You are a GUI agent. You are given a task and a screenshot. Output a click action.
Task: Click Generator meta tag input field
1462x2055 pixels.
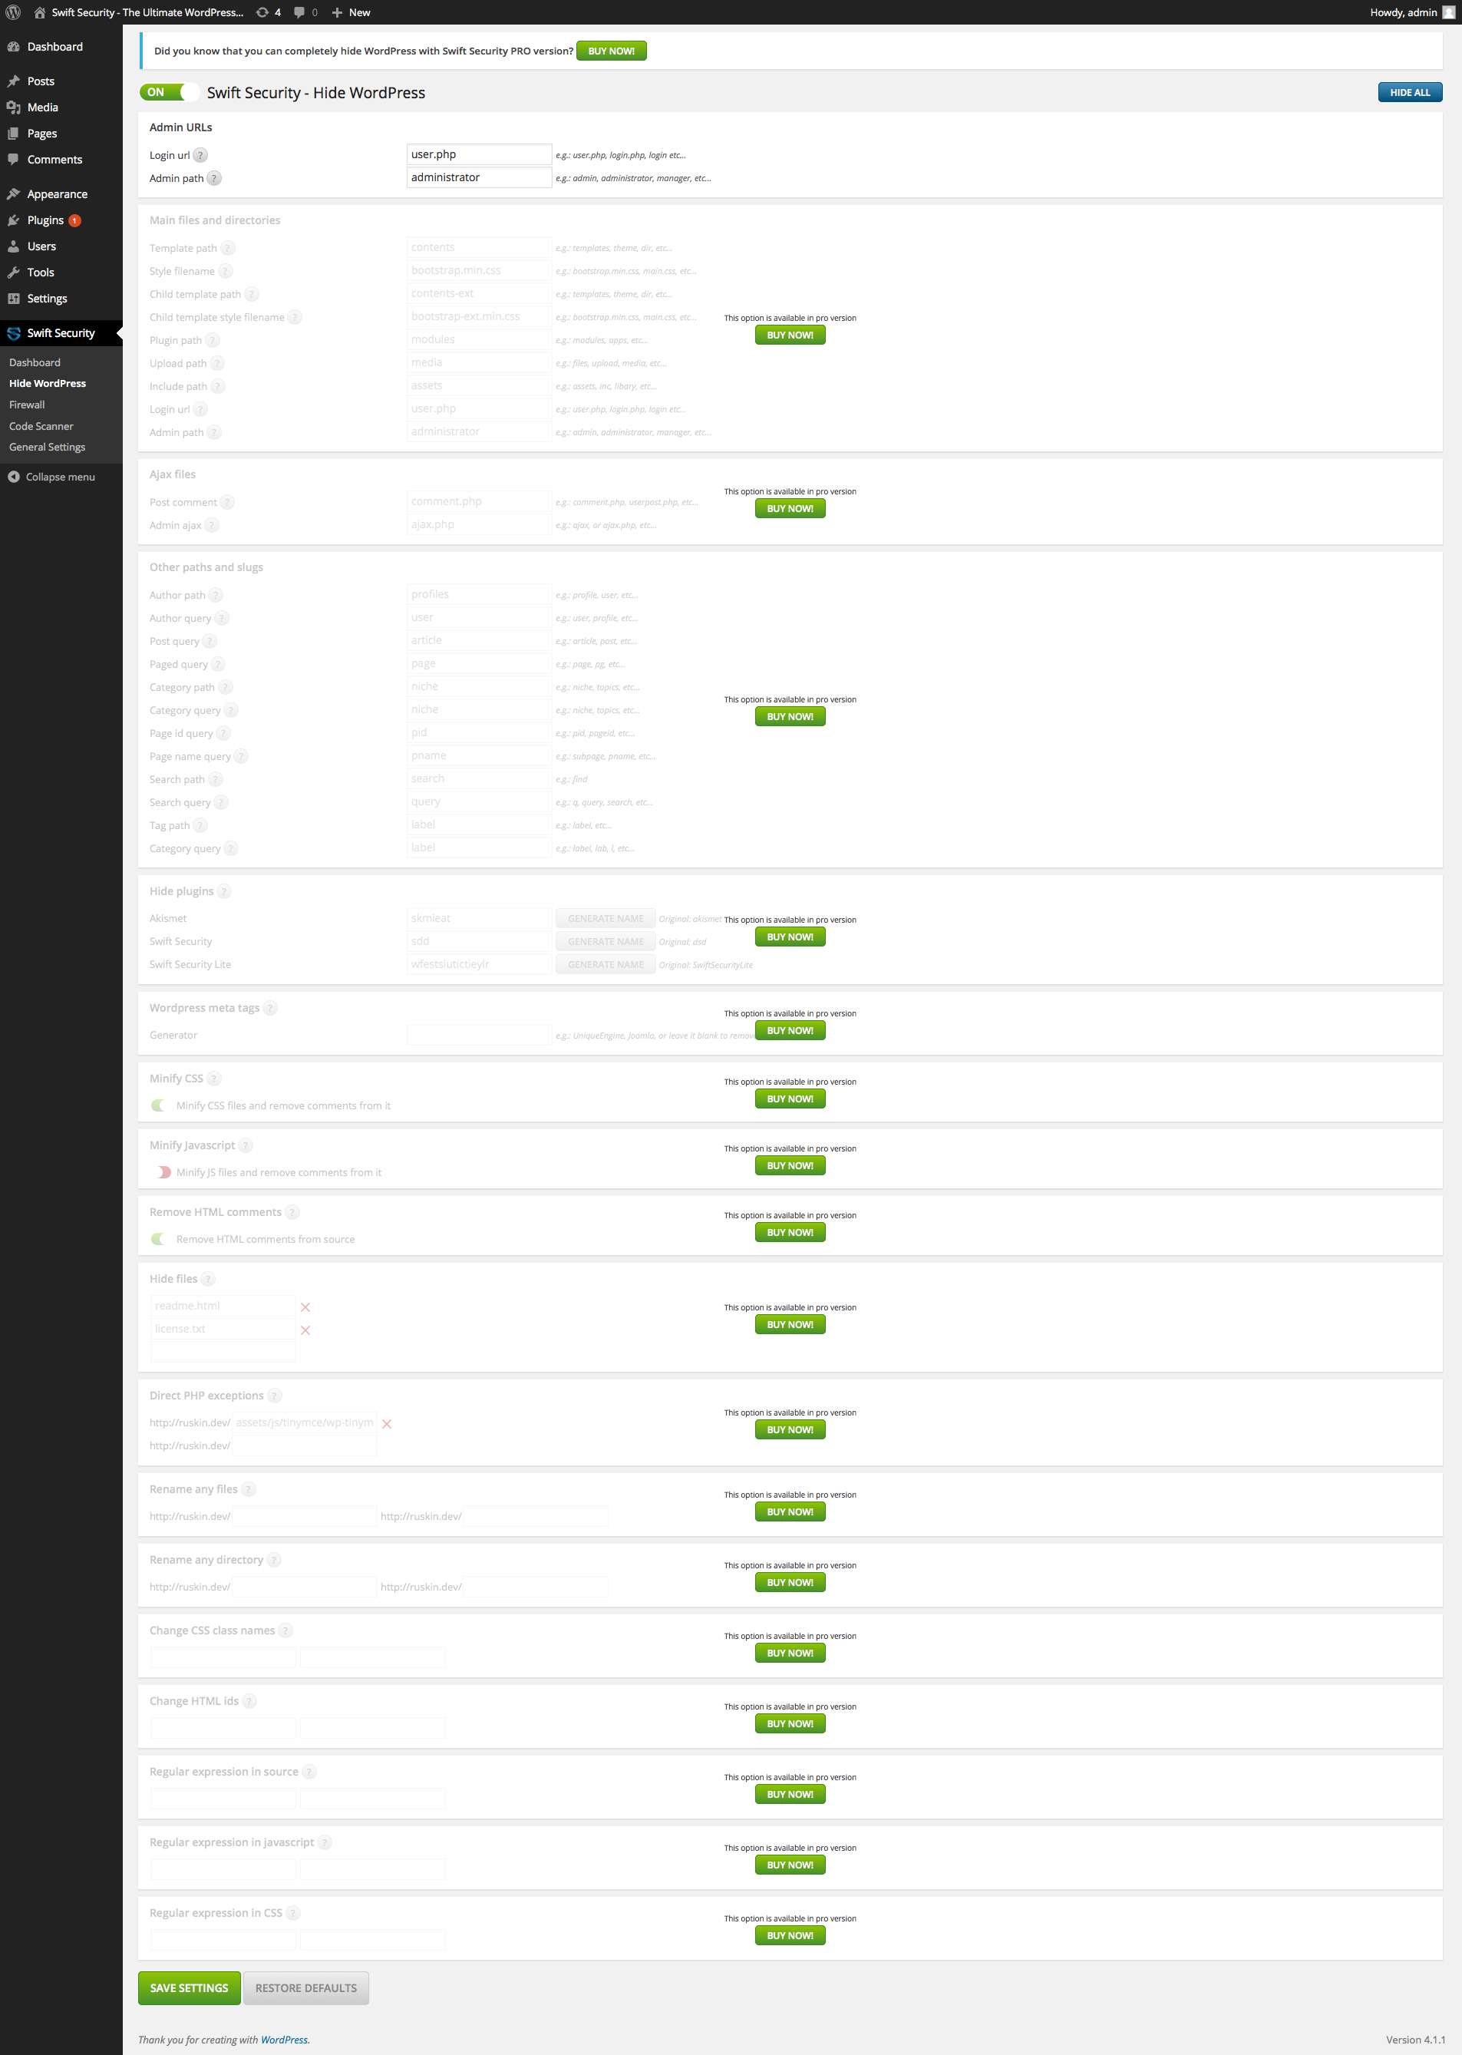click(x=479, y=1036)
